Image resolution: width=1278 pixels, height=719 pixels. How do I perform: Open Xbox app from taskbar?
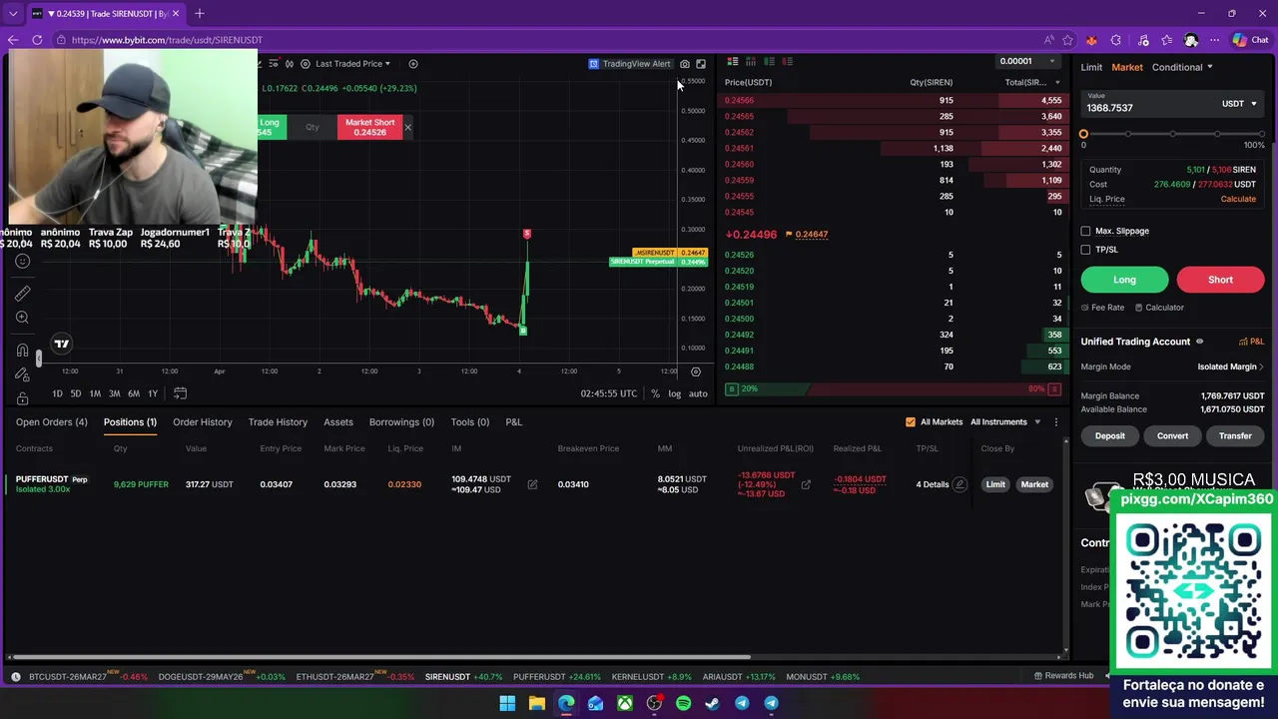624,703
